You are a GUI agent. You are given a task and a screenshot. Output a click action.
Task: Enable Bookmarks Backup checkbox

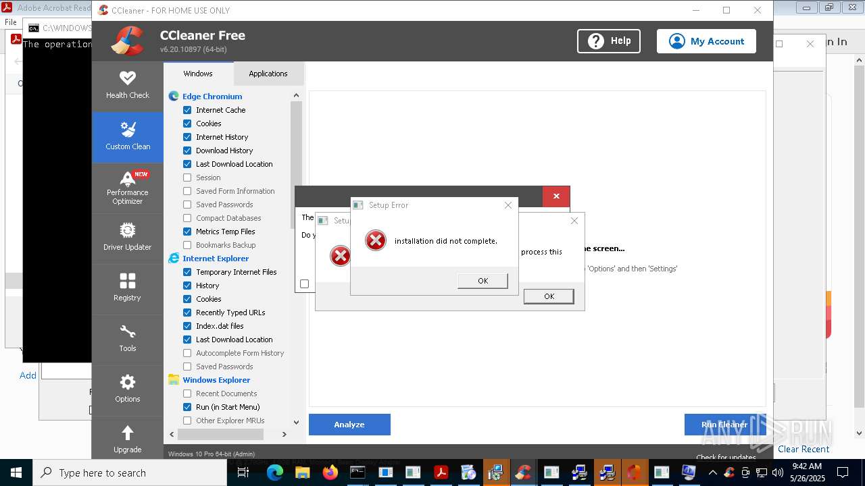tap(187, 245)
